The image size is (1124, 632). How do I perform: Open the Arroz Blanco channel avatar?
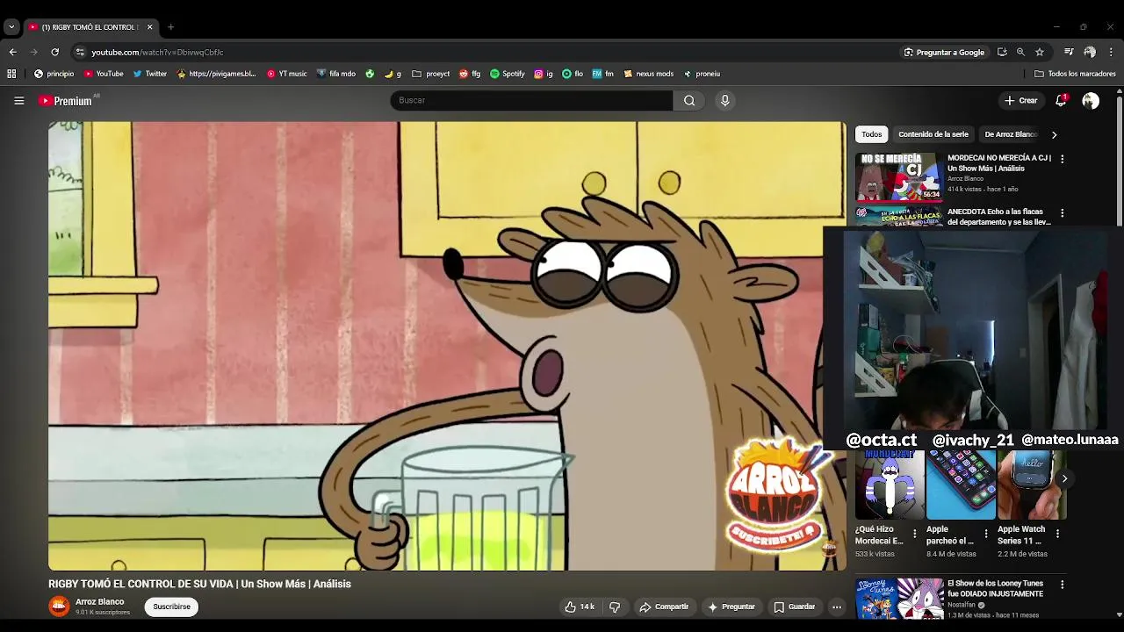point(59,607)
